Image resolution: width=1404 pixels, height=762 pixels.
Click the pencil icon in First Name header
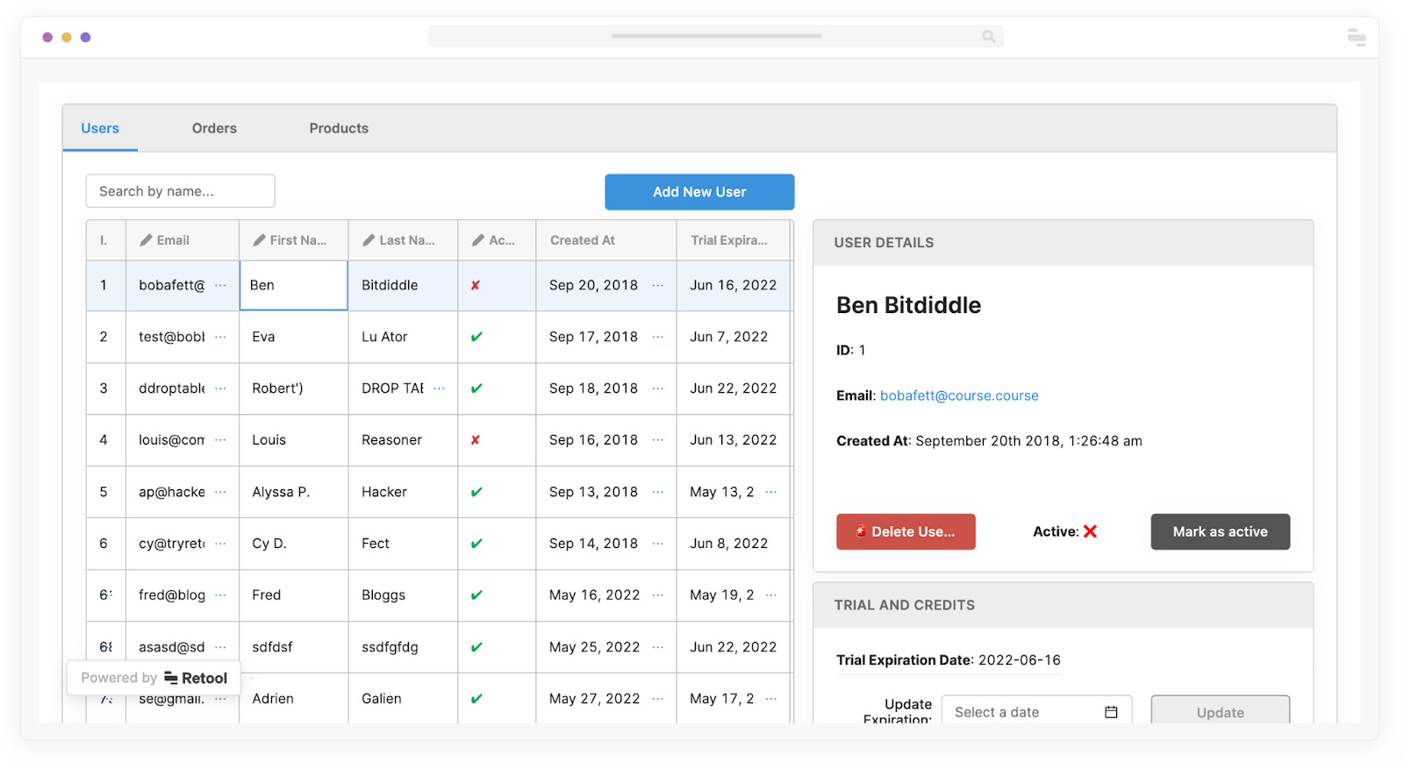(x=259, y=240)
